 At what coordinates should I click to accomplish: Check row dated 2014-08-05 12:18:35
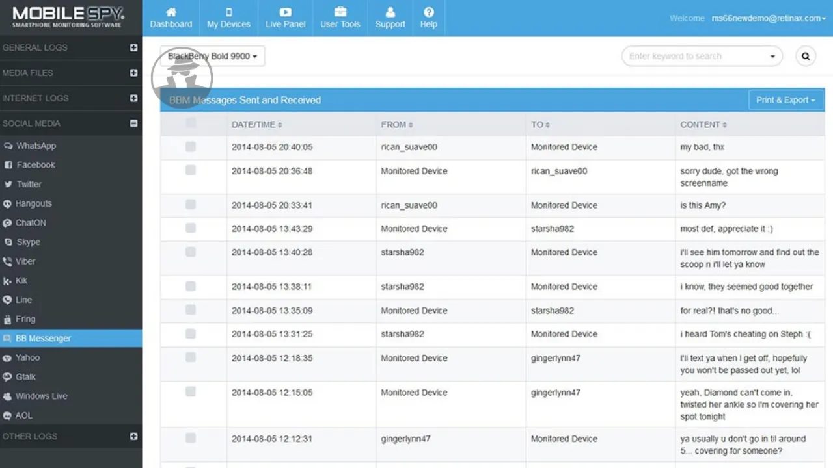[191, 357]
